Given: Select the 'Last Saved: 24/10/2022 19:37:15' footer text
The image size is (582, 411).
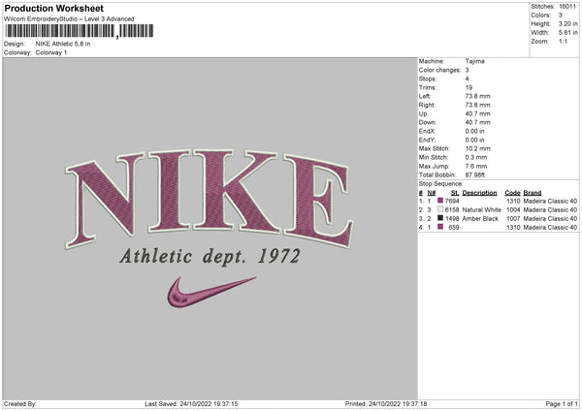Looking at the screenshot, I should tap(191, 404).
